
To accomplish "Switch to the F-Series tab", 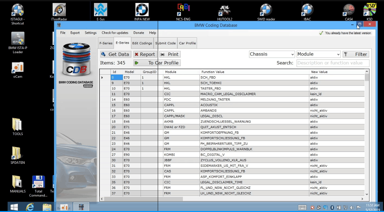I will (x=106, y=43).
